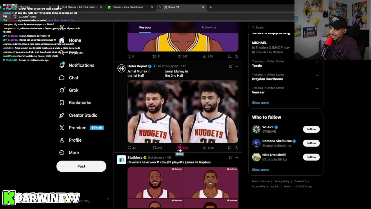Bookmark the top Lakers jersey post

(x=230, y=56)
